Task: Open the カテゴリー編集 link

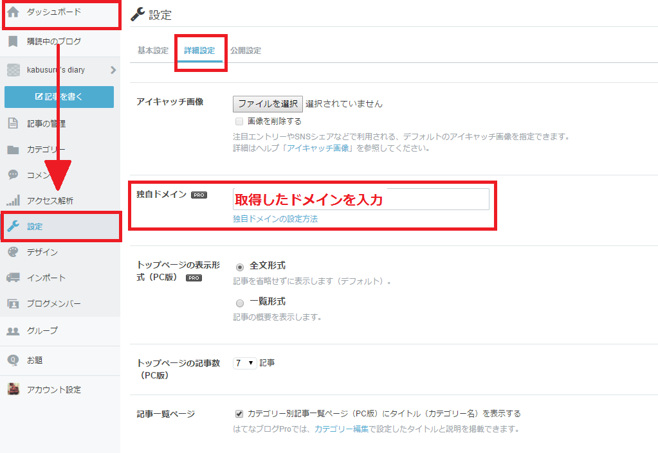Action: click(x=342, y=429)
